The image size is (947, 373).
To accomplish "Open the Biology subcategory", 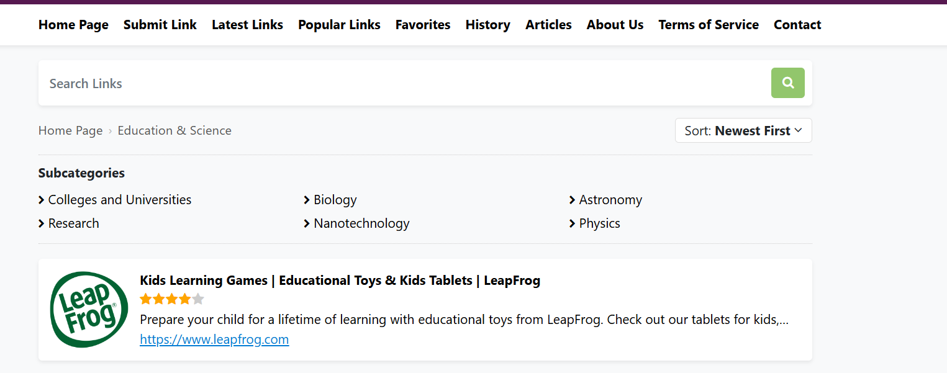I will [x=335, y=200].
